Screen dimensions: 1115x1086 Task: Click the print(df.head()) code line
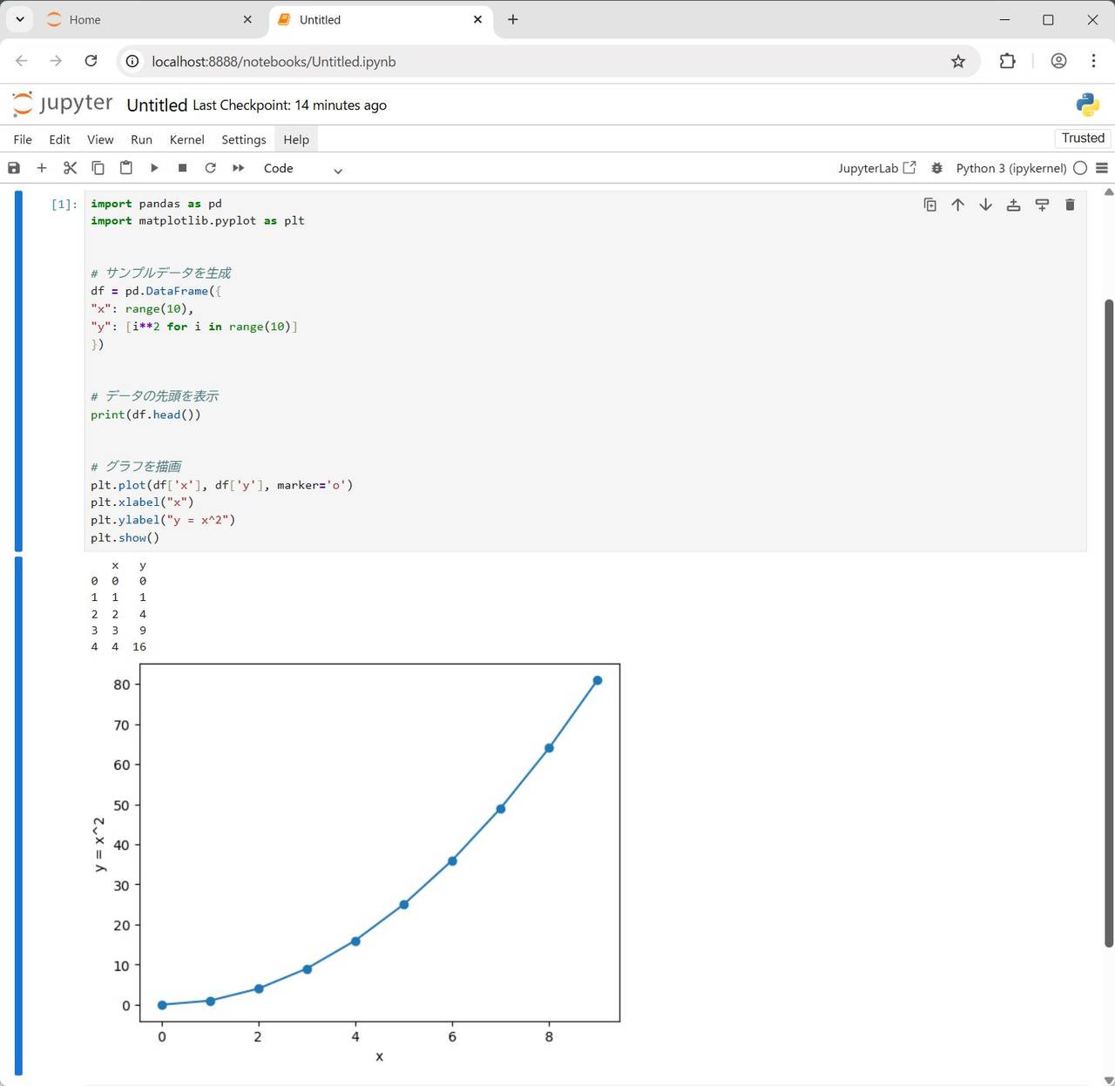pyautogui.click(x=145, y=415)
